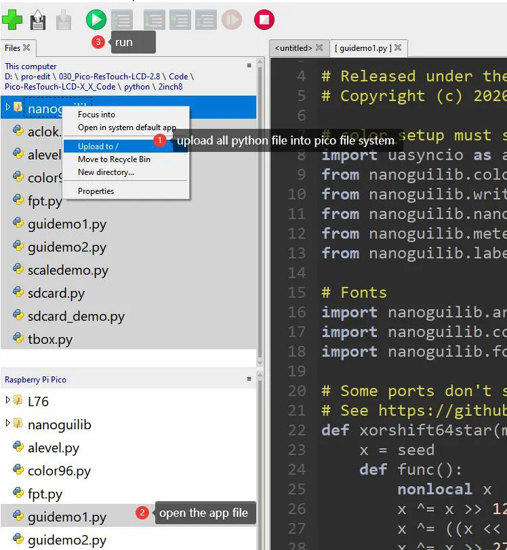Image resolution: width=507 pixels, height=550 pixels.
Task: Select fpt.py on Raspberry Pi Pico
Action: pos(45,494)
